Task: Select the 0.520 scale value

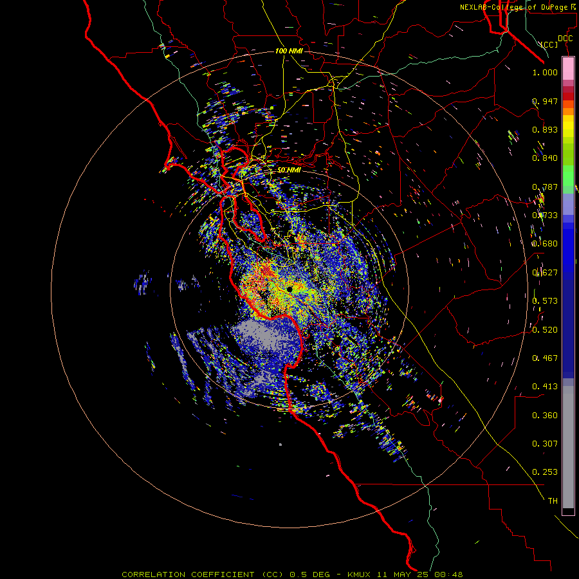Action: click(x=545, y=329)
